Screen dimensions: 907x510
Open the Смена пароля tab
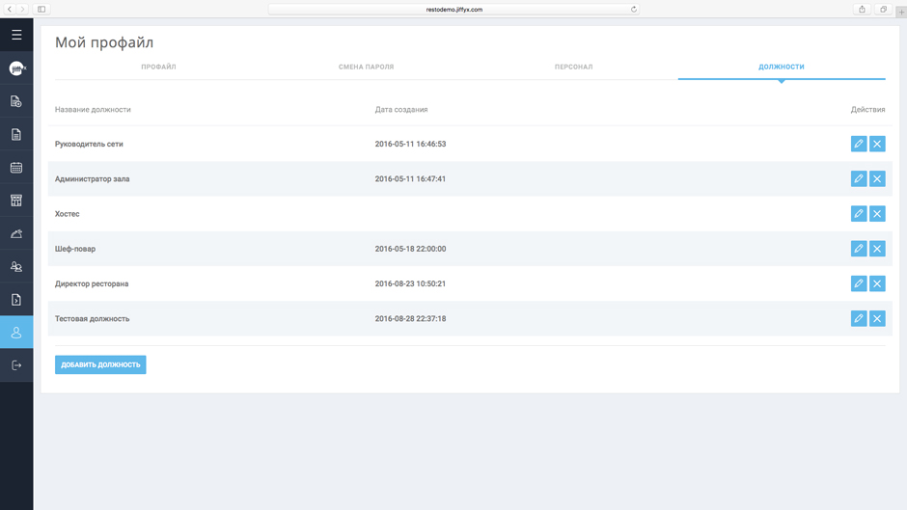[x=366, y=67]
